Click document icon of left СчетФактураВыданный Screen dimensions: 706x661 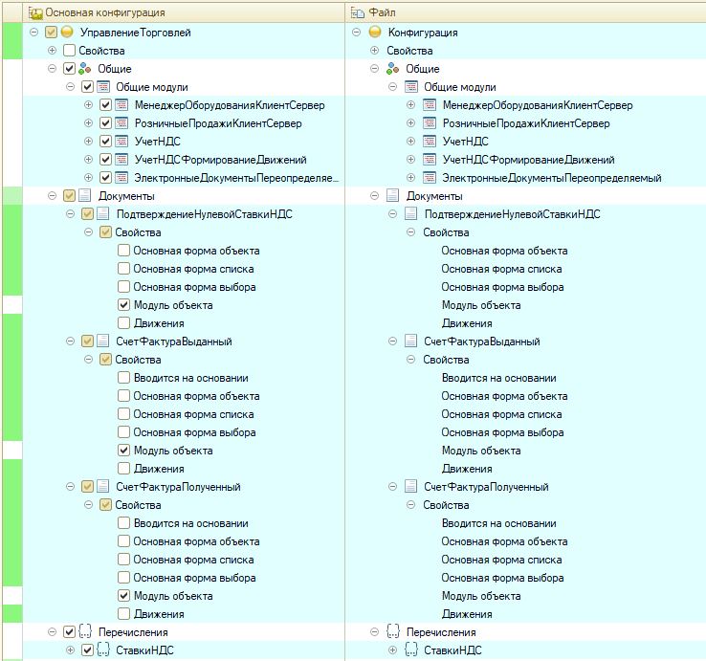(x=103, y=341)
